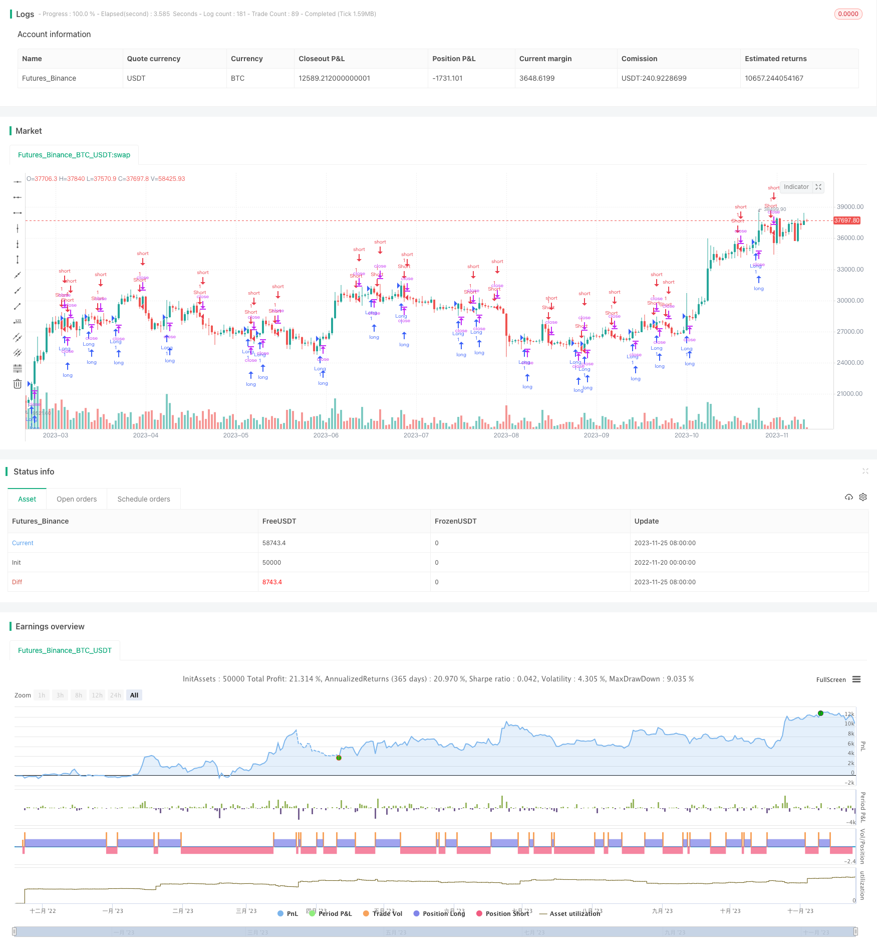Collapse the Status info panel
The width and height of the screenshot is (877, 952).
[865, 471]
